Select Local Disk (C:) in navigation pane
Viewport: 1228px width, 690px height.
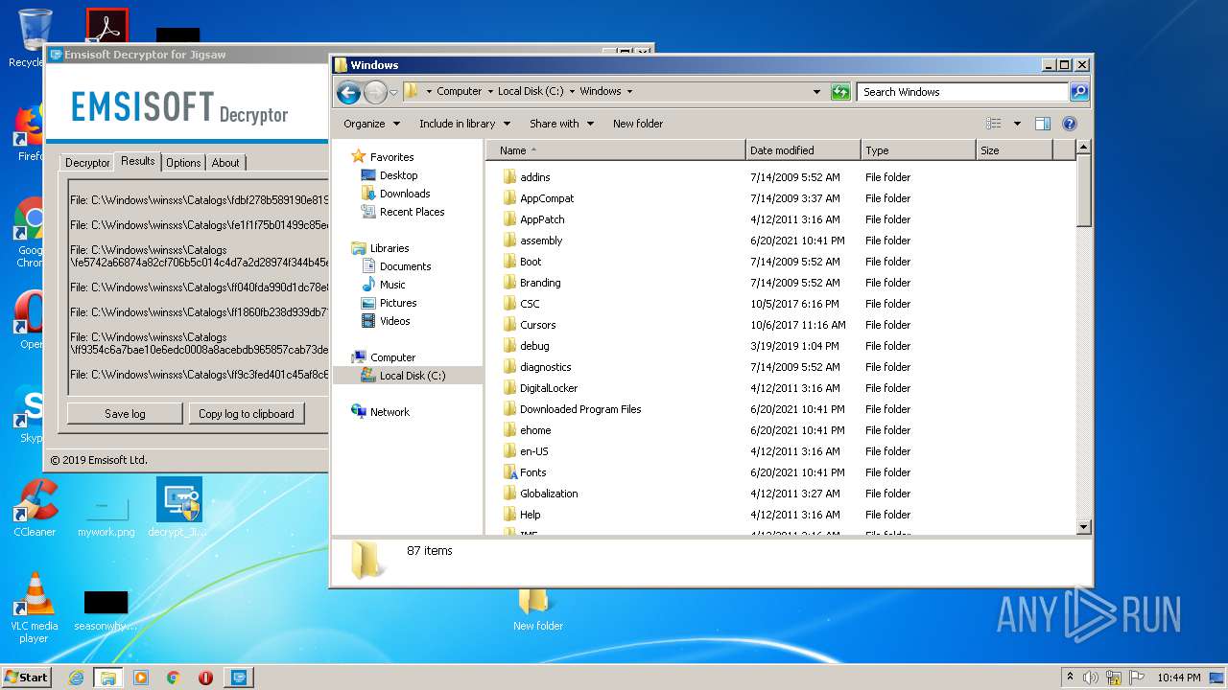tap(407, 376)
